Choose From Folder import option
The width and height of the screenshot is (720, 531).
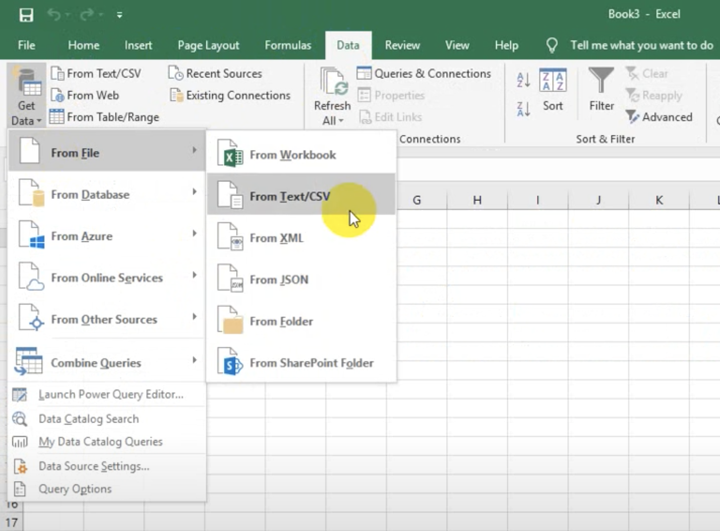coord(281,321)
